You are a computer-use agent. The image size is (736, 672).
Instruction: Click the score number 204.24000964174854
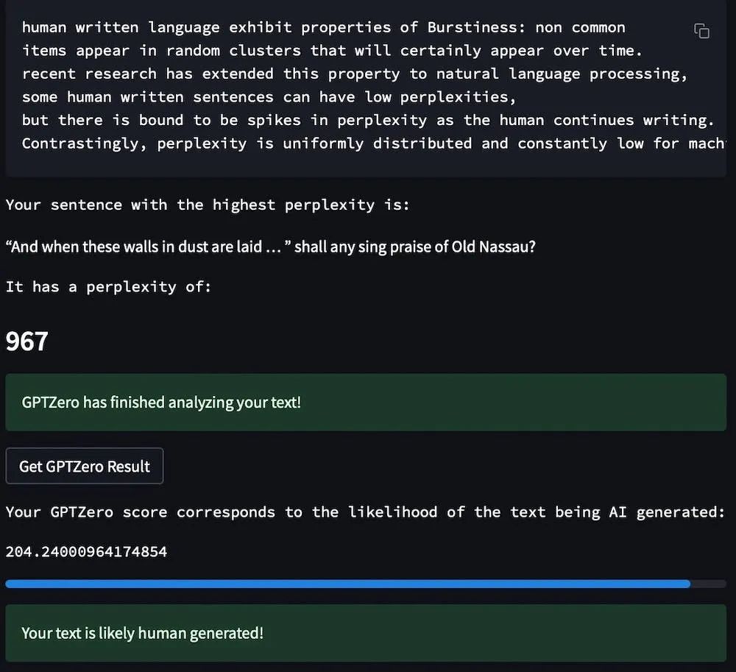point(86,551)
